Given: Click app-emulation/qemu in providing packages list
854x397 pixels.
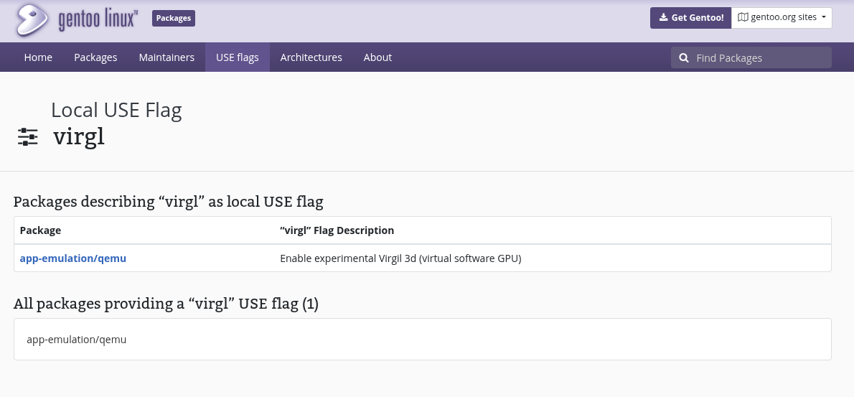Looking at the screenshot, I should pos(76,340).
